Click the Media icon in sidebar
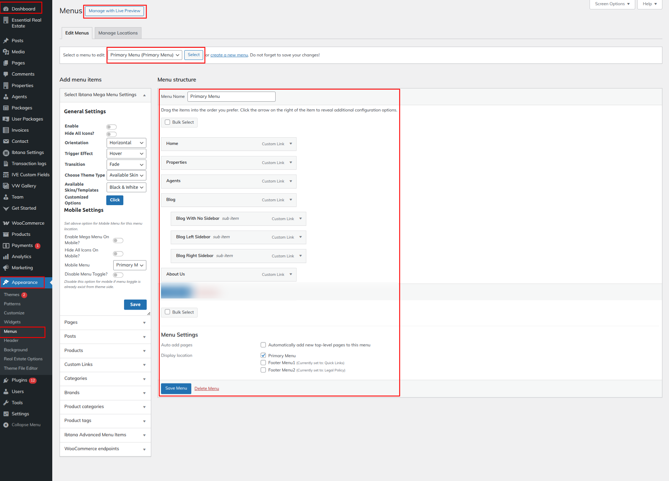The width and height of the screenshot is (669, 481). (x=6, y=52)
